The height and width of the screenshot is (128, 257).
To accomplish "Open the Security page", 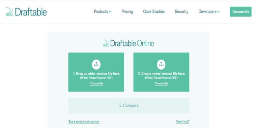I will coord(182,12).
